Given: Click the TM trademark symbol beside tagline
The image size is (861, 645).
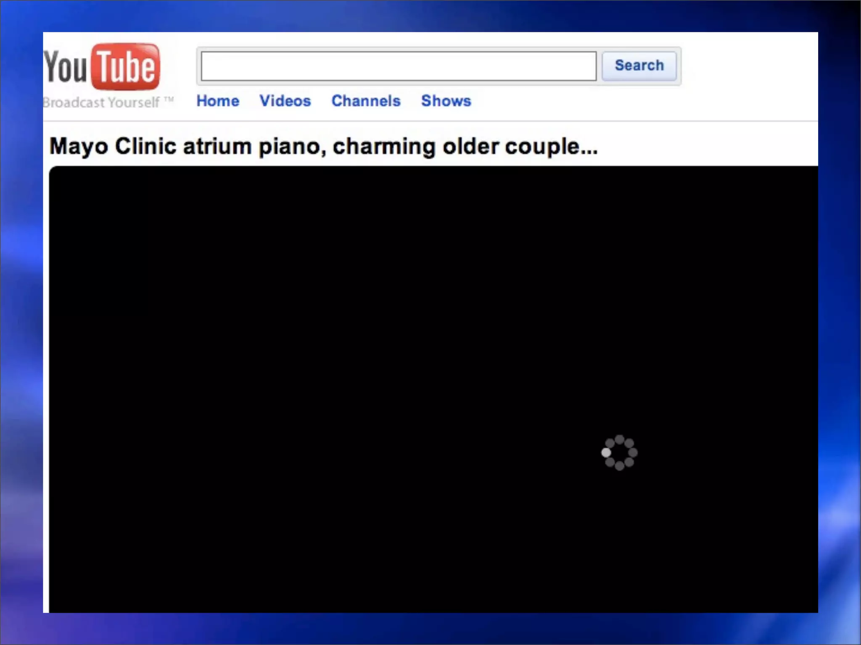Looking at the screenshot, I should pos(169,100).
